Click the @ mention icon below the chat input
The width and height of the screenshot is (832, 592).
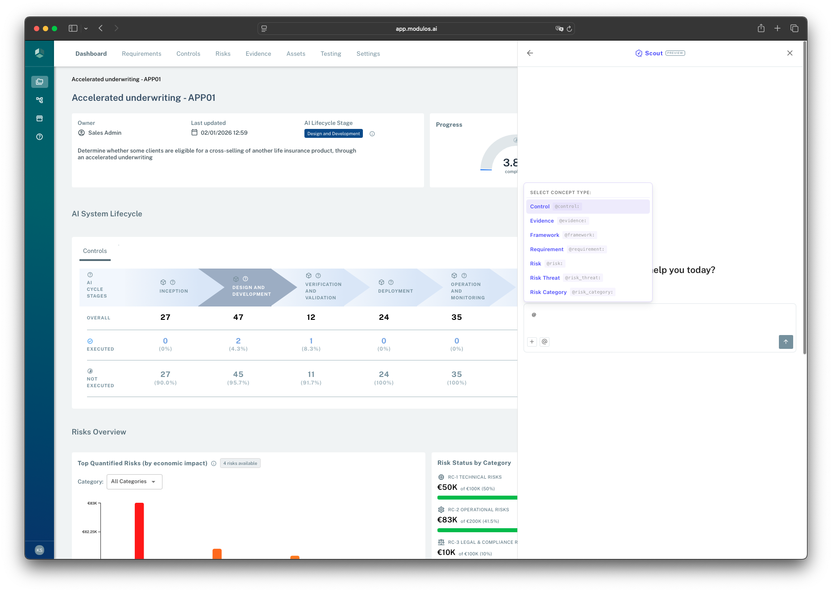[545, 342]
